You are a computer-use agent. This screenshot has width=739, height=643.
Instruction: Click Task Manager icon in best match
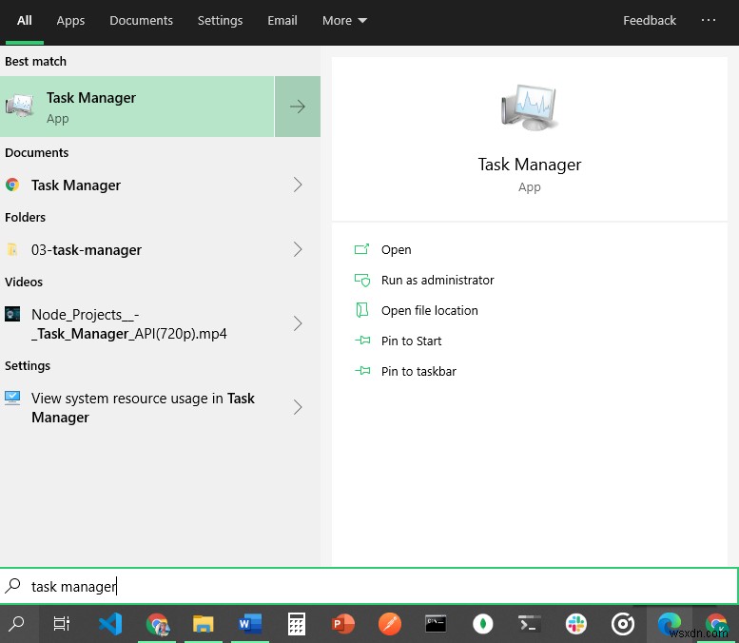coord(20,107)
